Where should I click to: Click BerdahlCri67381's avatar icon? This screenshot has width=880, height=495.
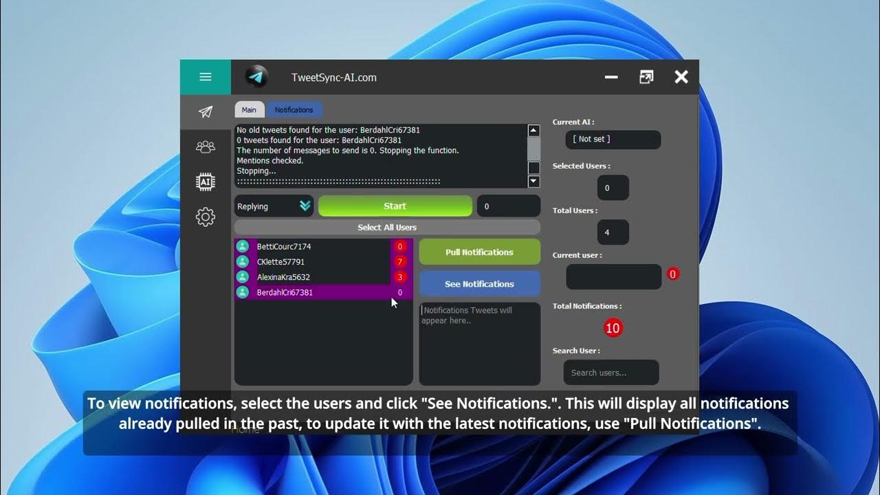point(243,291)
